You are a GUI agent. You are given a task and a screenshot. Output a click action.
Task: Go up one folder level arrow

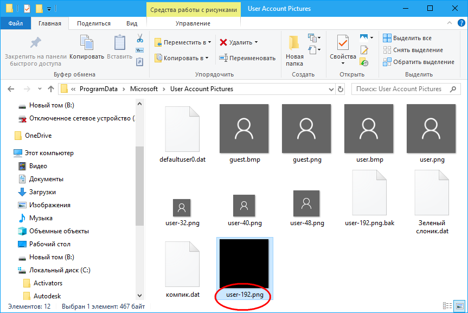tap(51, 89)
